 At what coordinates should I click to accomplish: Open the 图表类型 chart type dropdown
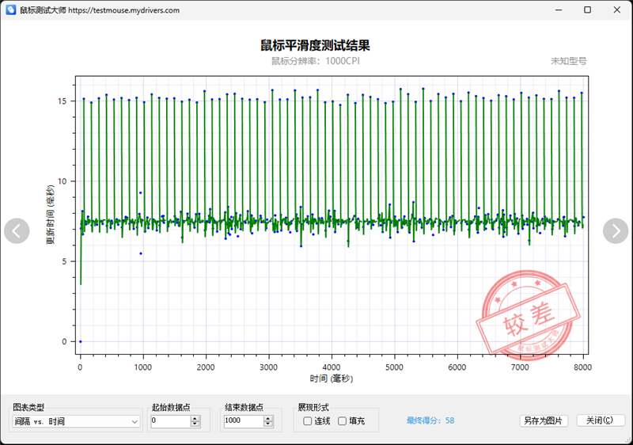coord(77,422)
